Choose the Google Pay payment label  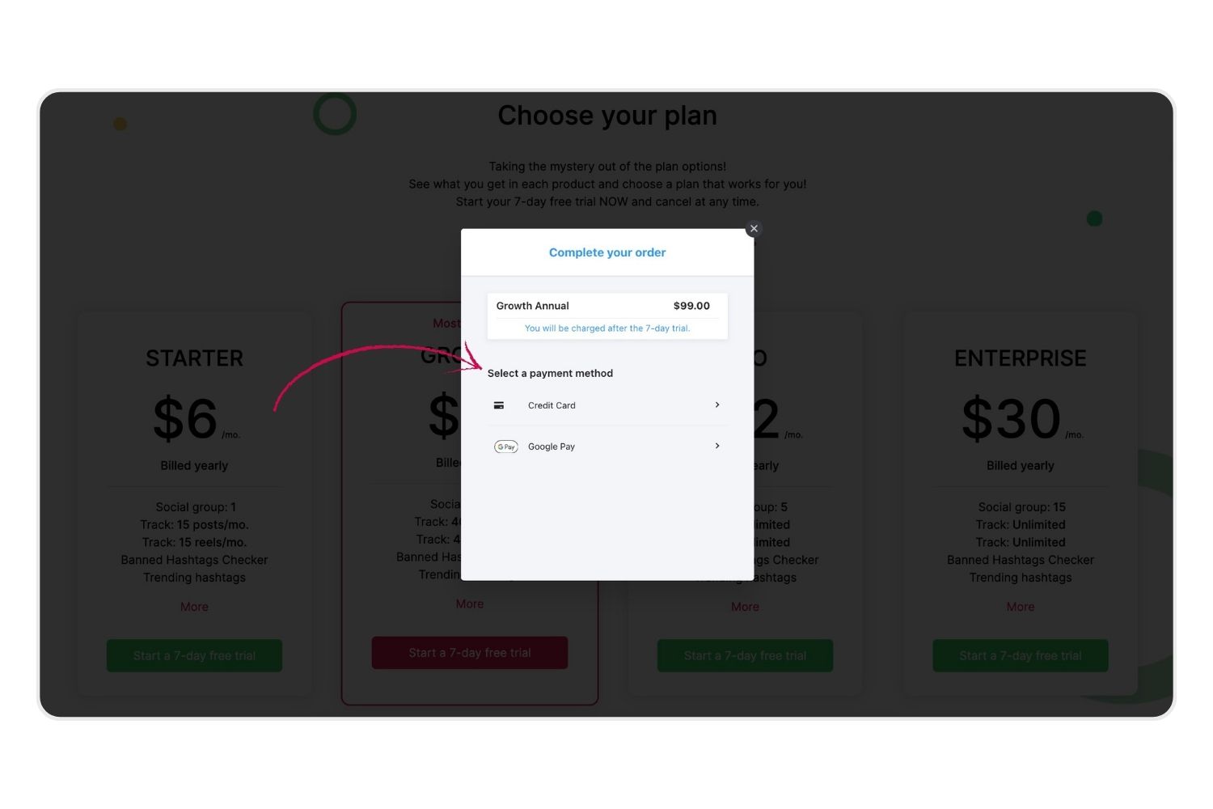[552, 447]
